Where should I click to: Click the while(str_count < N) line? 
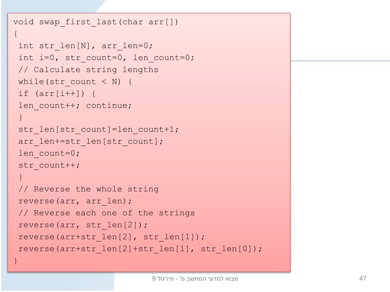[x=75, y=82]
